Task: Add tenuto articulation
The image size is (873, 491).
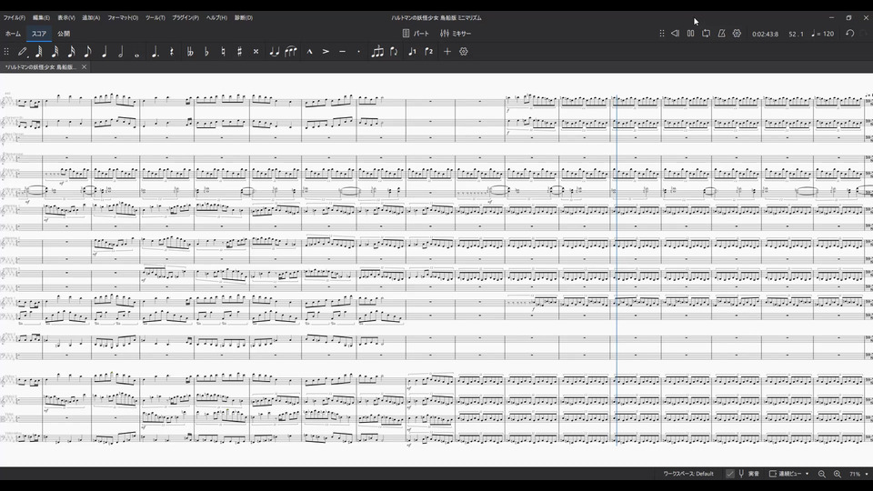Action: [x=343, y=52]
